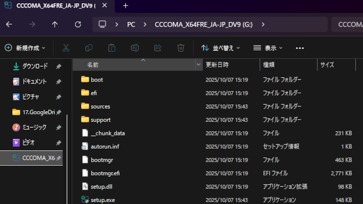This screenshot has height=204, width=363.
Task: Open the 新規作成 dropdown menu
Action: click(x=25, y=48)
